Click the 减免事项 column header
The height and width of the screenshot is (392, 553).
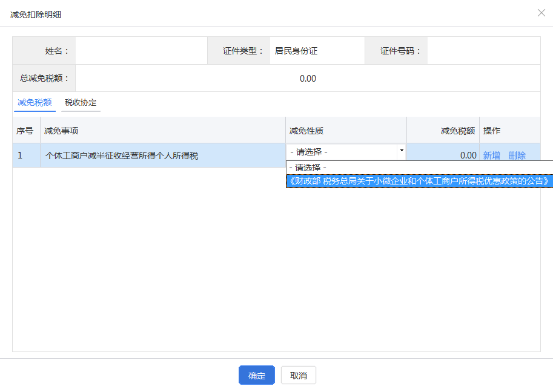click(x=162, y=131)
